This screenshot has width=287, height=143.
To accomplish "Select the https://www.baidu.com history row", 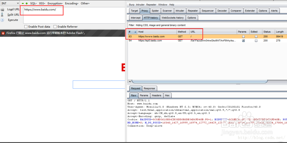I will click(207, 37).
